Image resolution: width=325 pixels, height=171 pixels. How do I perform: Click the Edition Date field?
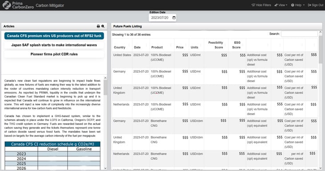tap(162, 18)
